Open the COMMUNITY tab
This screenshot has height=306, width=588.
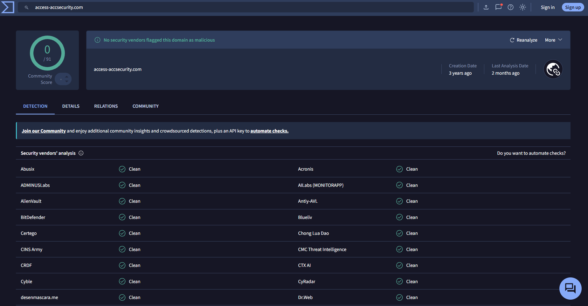click(x=146, y=106)
